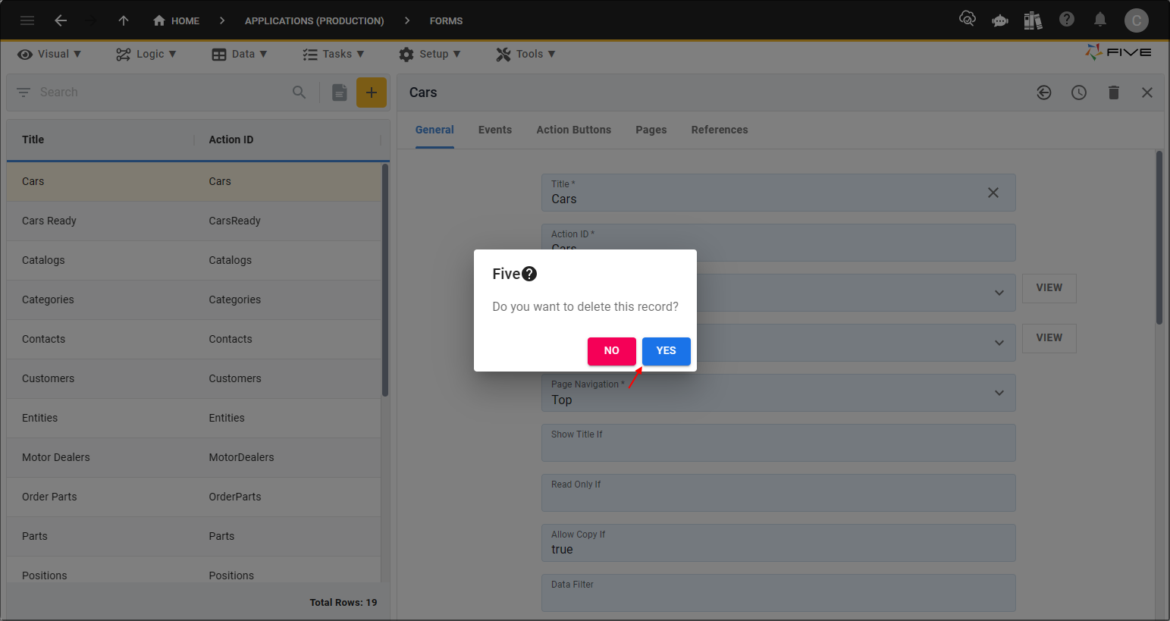Screen dimensions: 1170x621
Task: Expand dropdown beside upper VIEW button
Action: click(999, 293)
